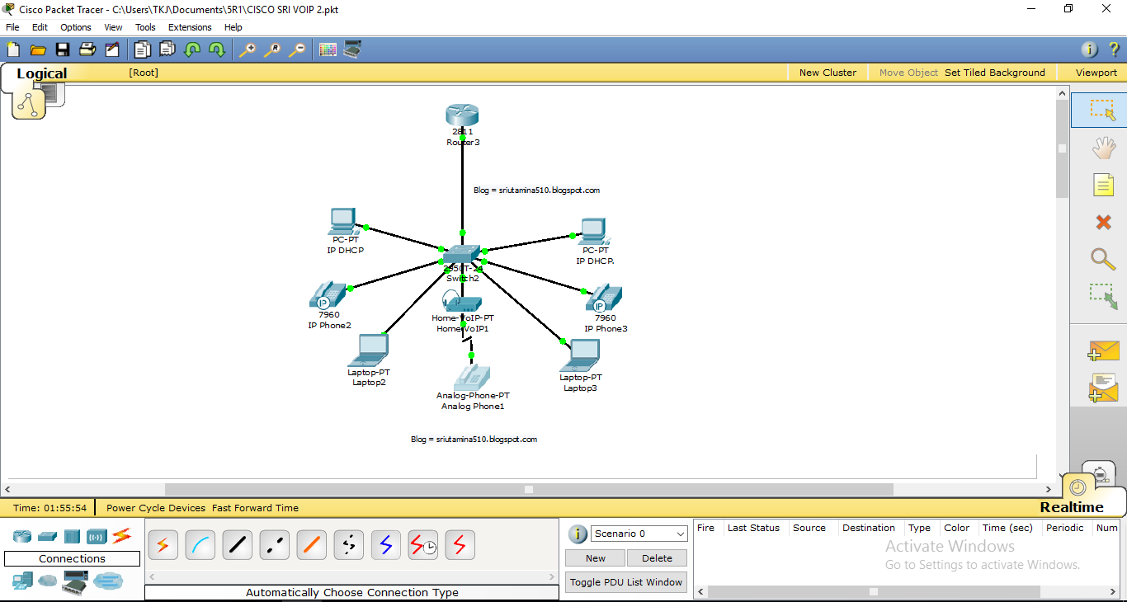Choose blue Coaxial cable

click(385, 545)
